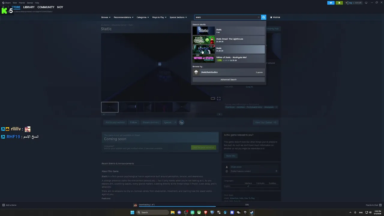Click the question mark help icon
This screenshot has width=384, height=216.
[346, 3]
